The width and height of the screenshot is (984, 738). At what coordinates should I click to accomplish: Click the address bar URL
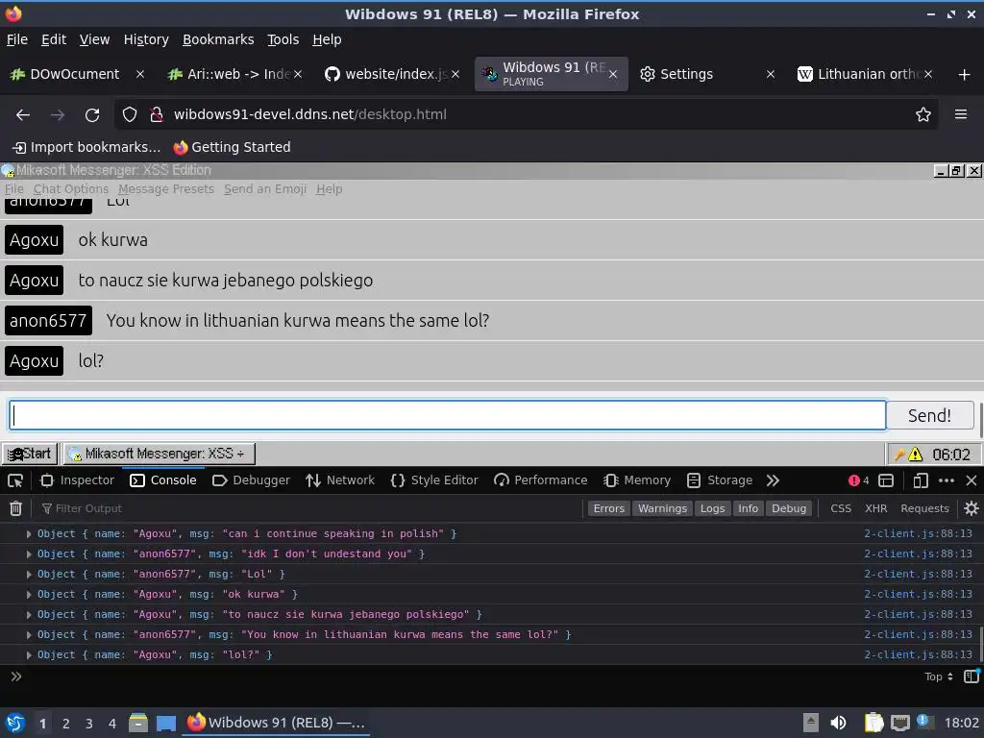click(x=310, y=115)
